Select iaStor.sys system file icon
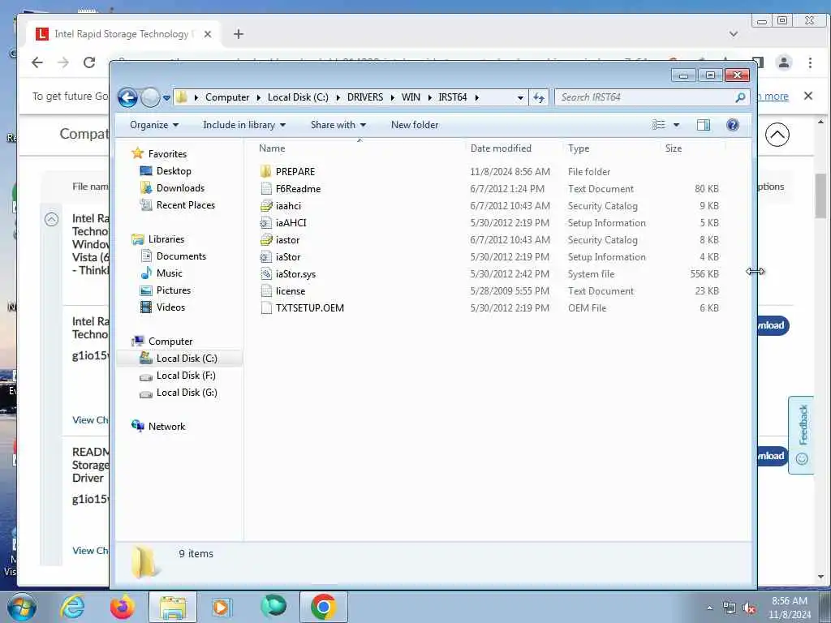 (266, 274)
